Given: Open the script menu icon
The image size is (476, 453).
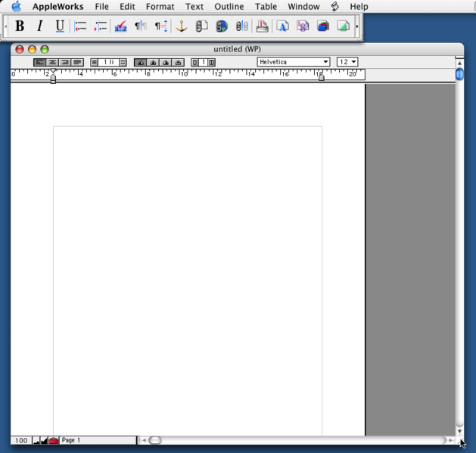Looking at the screenshot, I should coord(334,6).
